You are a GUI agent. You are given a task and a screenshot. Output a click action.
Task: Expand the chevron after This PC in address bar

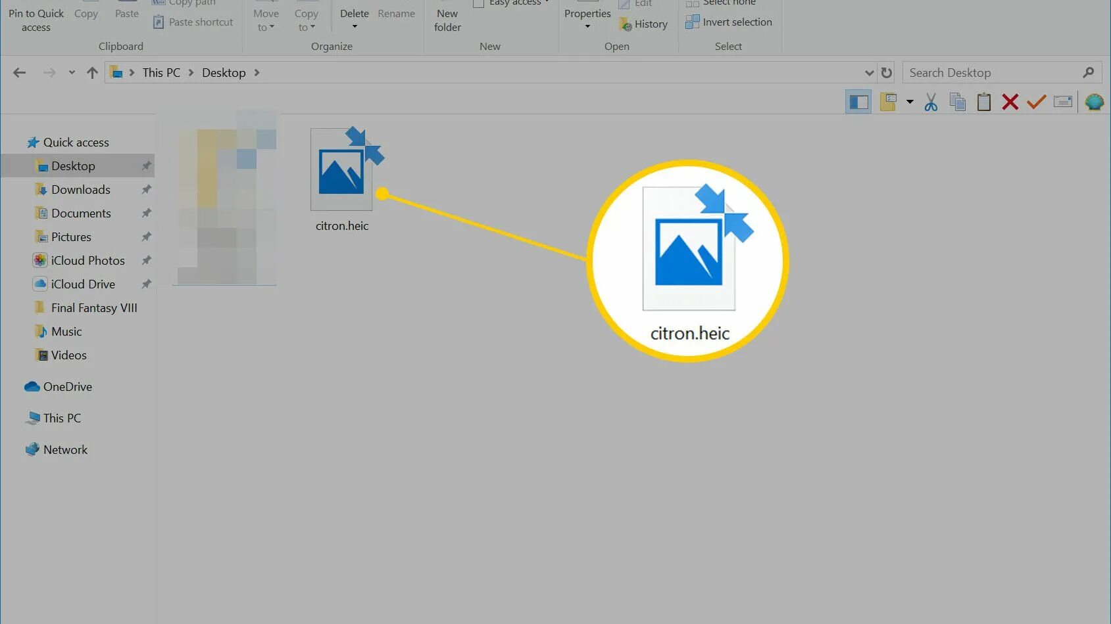(x=191, y=73)
